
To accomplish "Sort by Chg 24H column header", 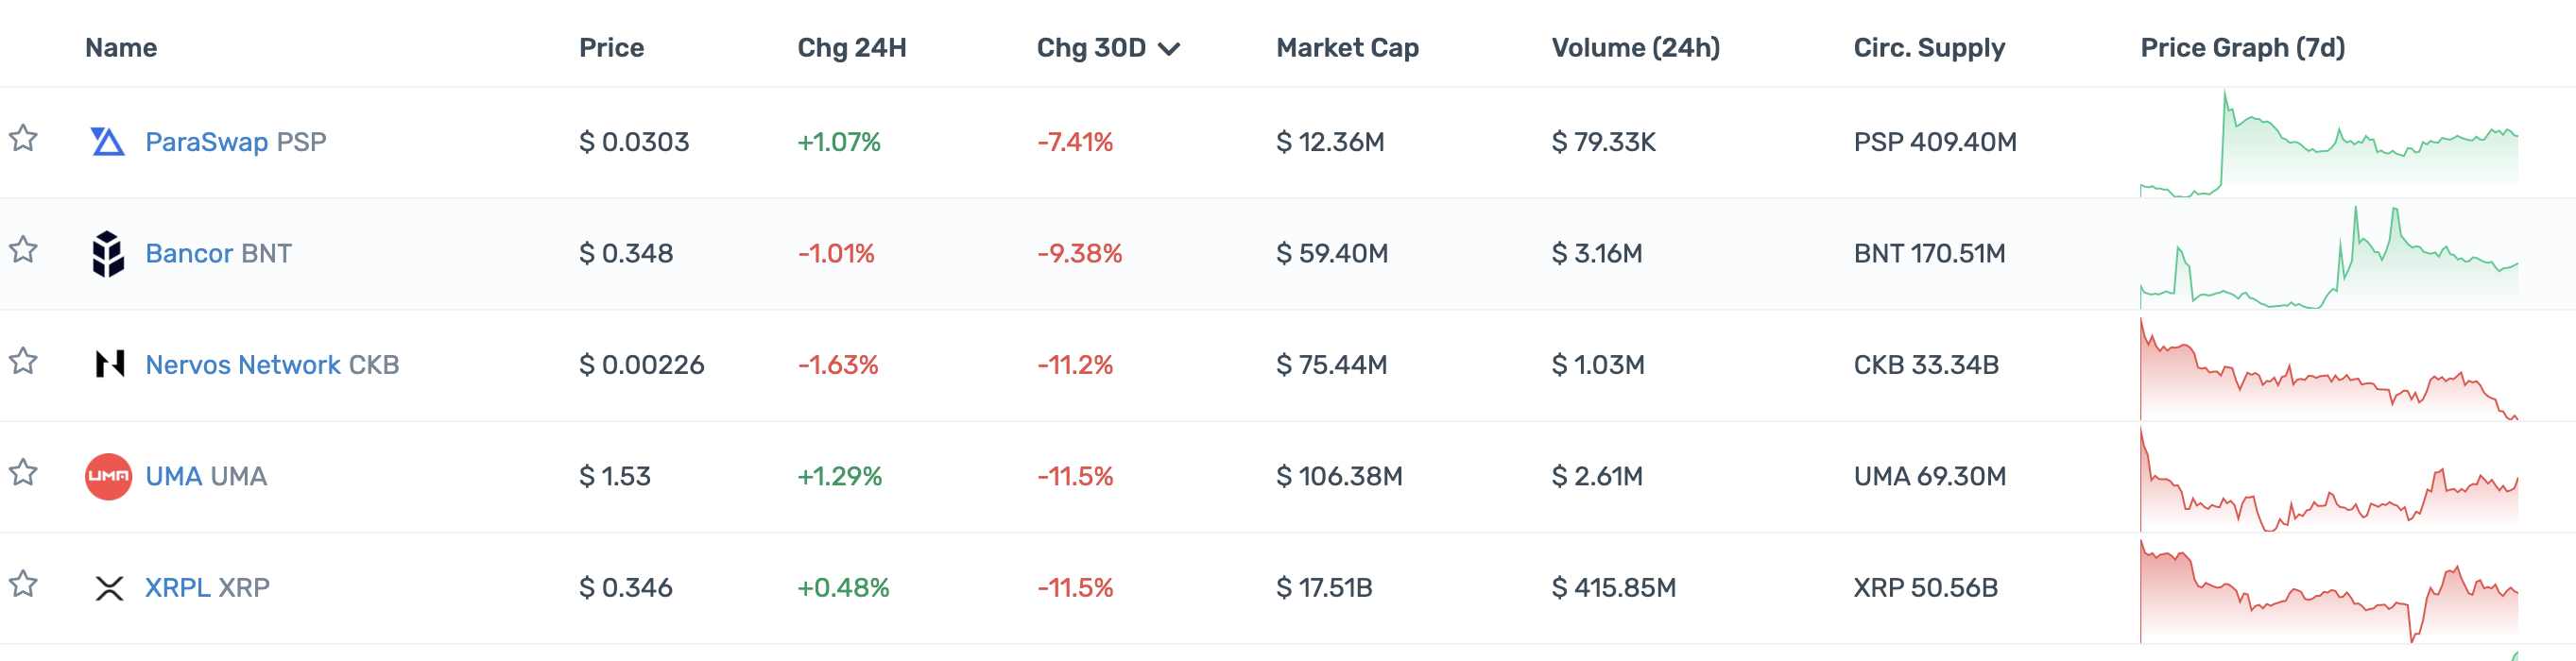I will (x=851, y=48).
